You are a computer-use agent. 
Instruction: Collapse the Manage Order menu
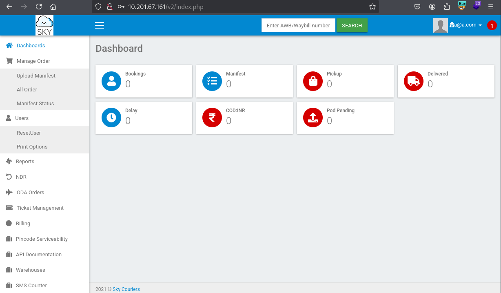44,61
